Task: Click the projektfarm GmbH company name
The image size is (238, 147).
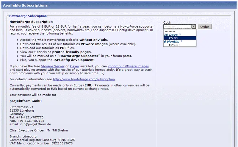Action: (x=26, y=101)
